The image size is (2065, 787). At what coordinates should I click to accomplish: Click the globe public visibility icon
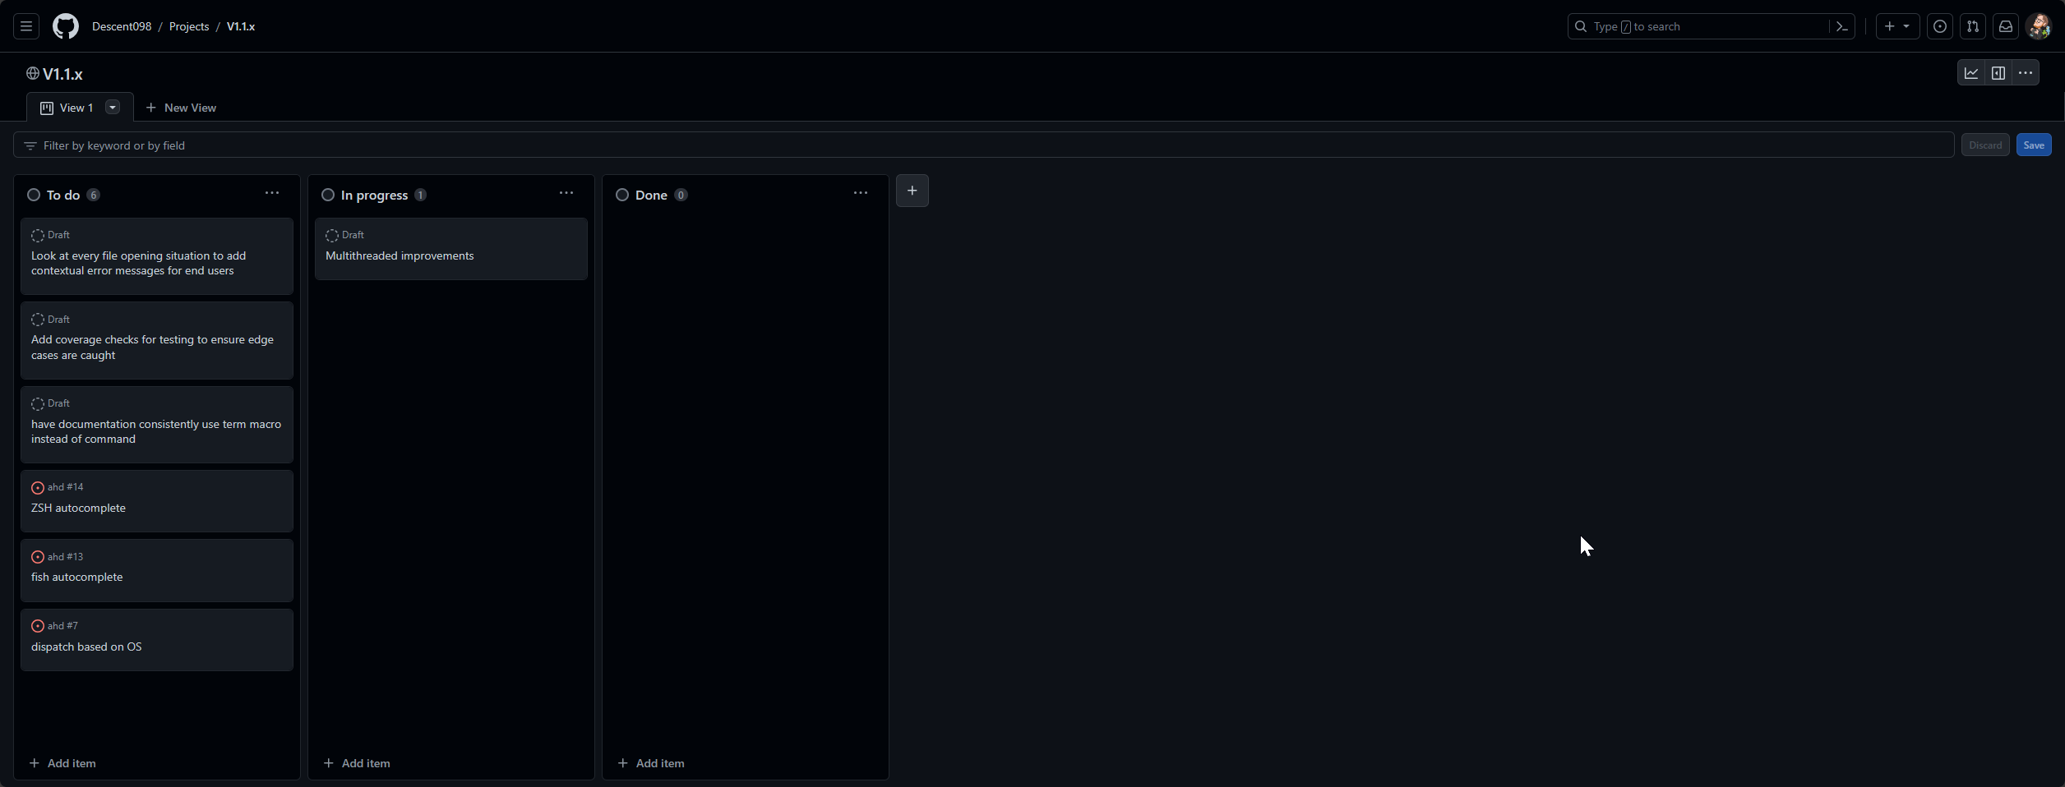point(33,73)
